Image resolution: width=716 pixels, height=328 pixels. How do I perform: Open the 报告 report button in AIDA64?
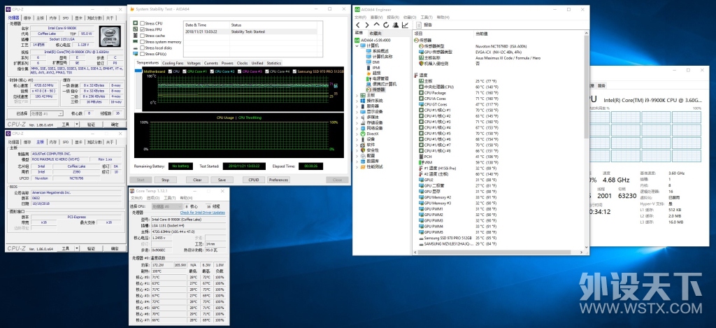point(424,25)
